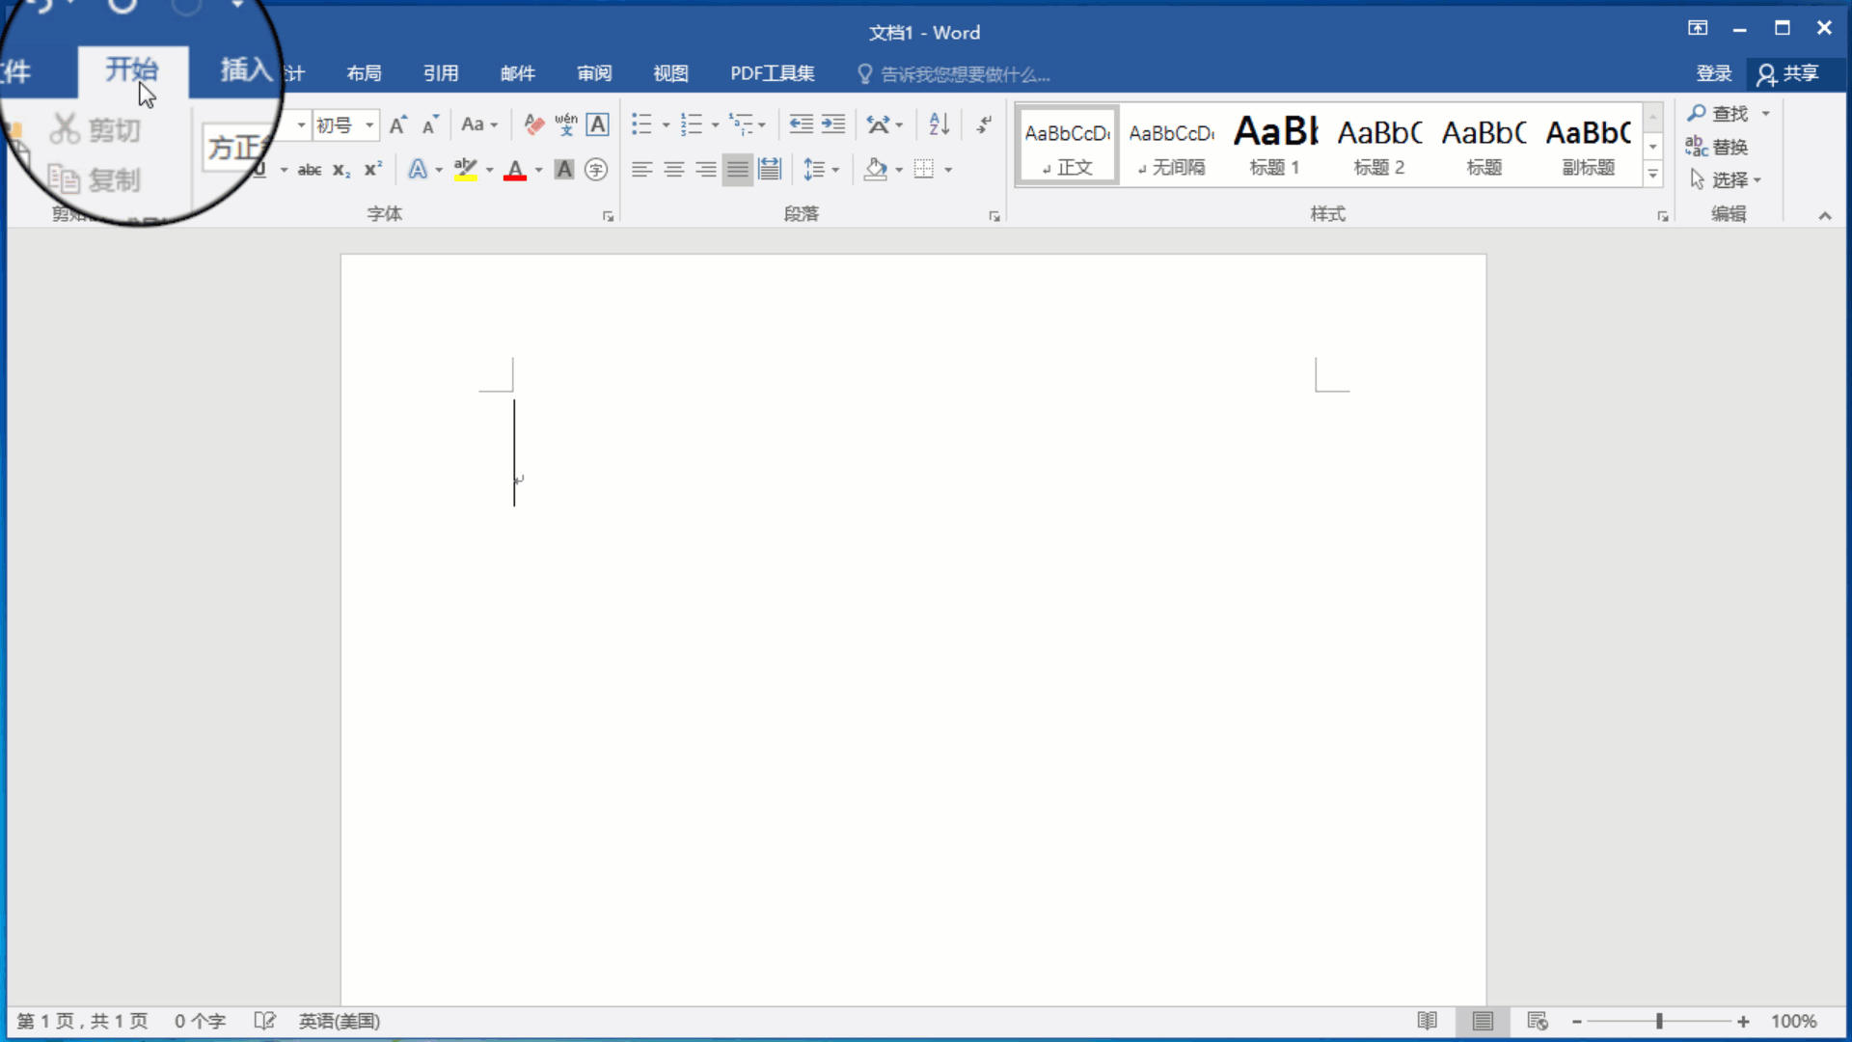
Task: Click the 告诉我您想要做什么 search box
Action: tap(965, 74)
